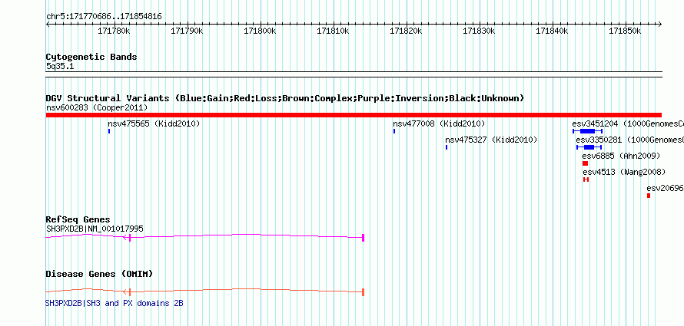Click the right arrowhead of the ruler
The height and width of the screenshot is (326, 684).
pos(659,25)
